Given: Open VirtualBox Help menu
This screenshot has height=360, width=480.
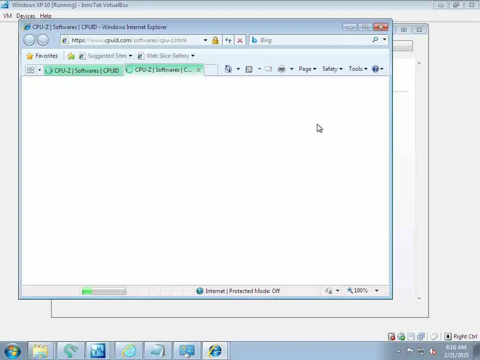Looking at the screenshot, I should (45, 15).
